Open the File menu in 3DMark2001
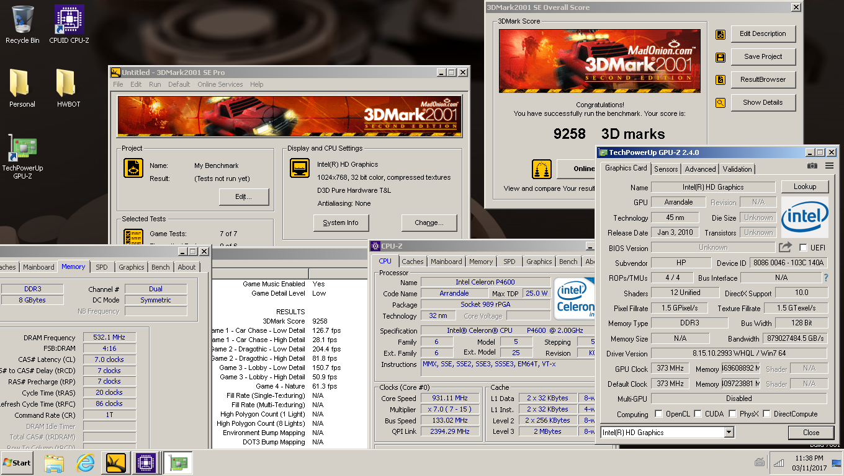 click(118, 84)
